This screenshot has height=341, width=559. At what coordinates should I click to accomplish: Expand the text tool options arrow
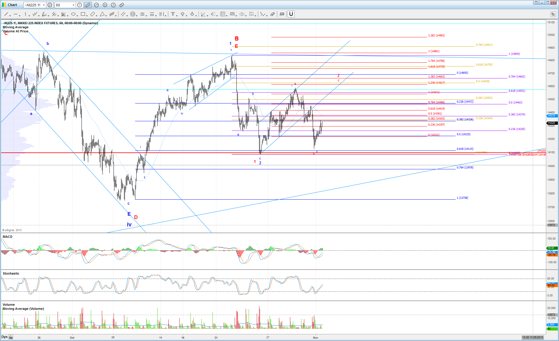pos(177,15)
